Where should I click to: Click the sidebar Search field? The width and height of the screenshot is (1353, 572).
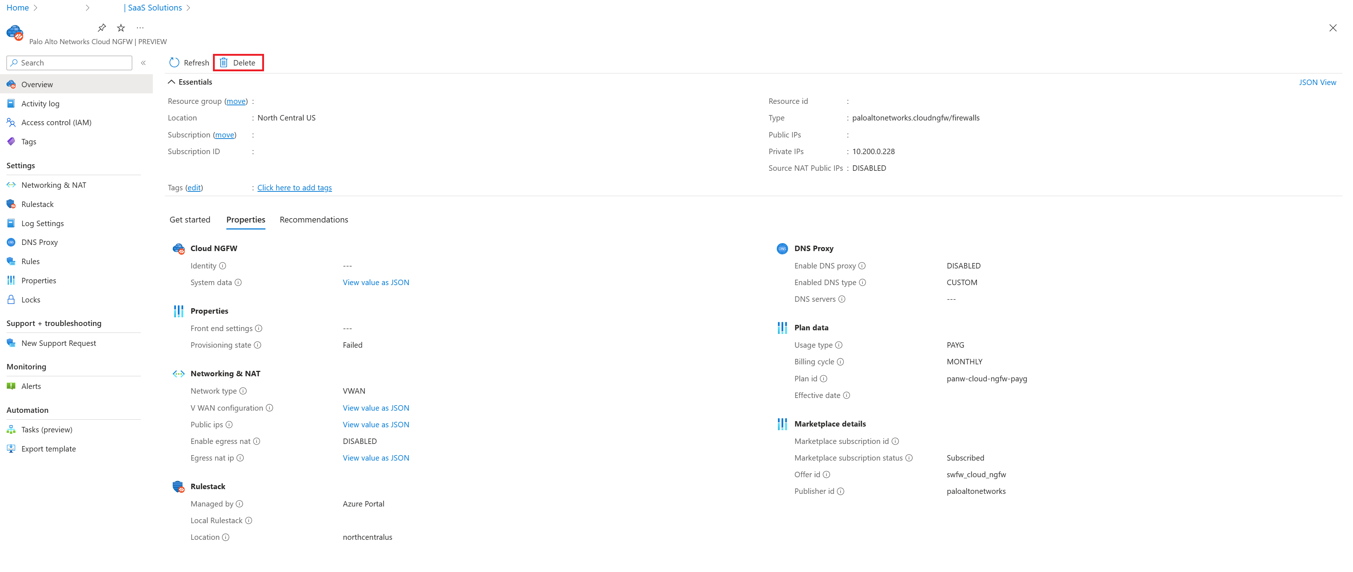(x=74, y=63)
